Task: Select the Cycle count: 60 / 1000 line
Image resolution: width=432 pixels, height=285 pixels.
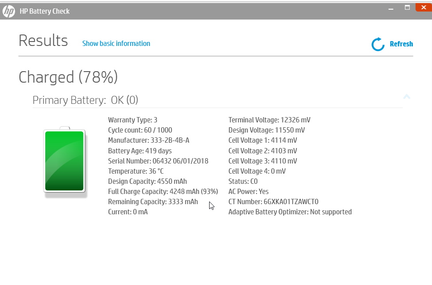Action: tap(140, 130)
